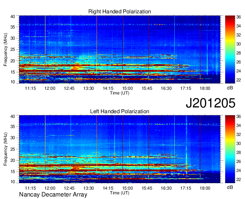Click "10" frequency tick on Left Handed plot

13,181
